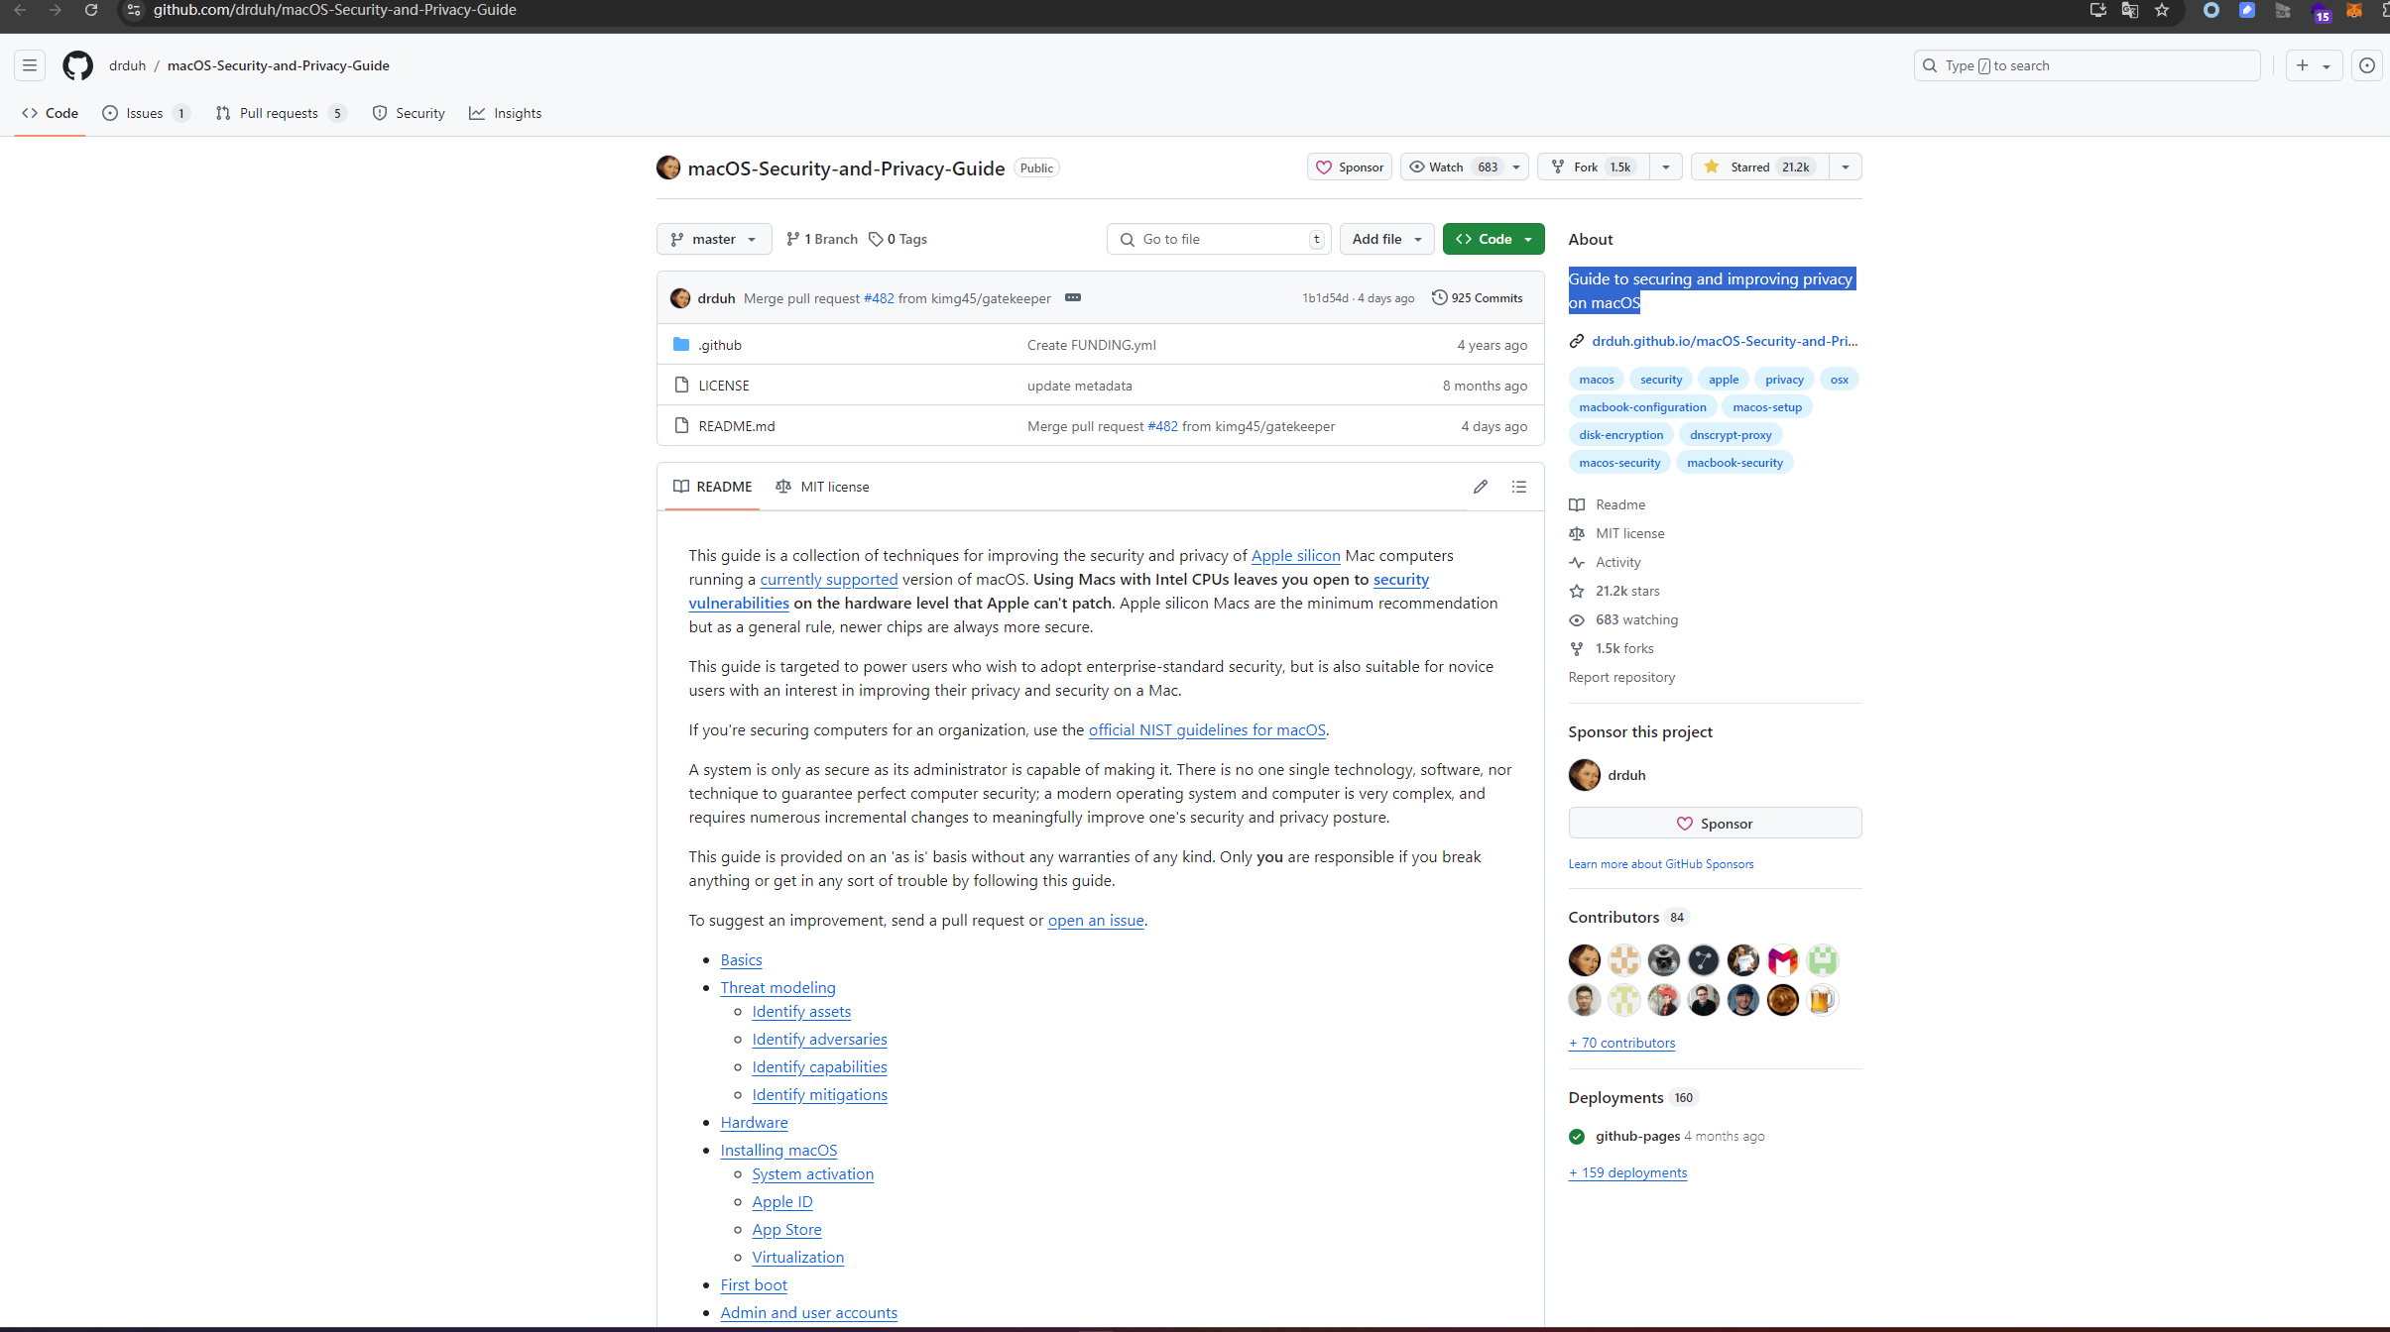Open pull request #482 in commit message
Image resolution: width=2390 pixels, height=1332 pixels.
pyautogui.click(x=879, y=298)
